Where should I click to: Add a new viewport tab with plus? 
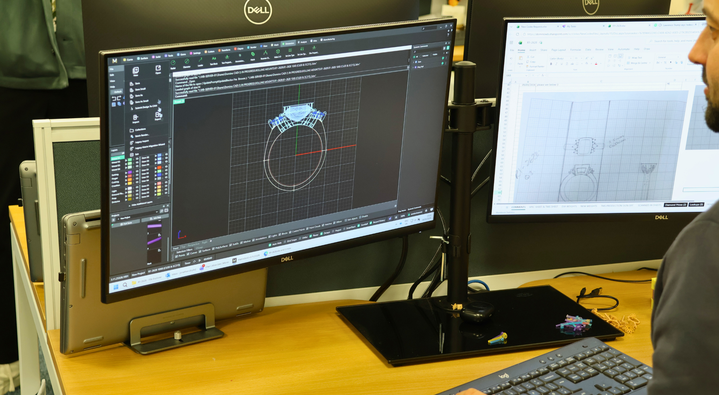tap(211, 241)
